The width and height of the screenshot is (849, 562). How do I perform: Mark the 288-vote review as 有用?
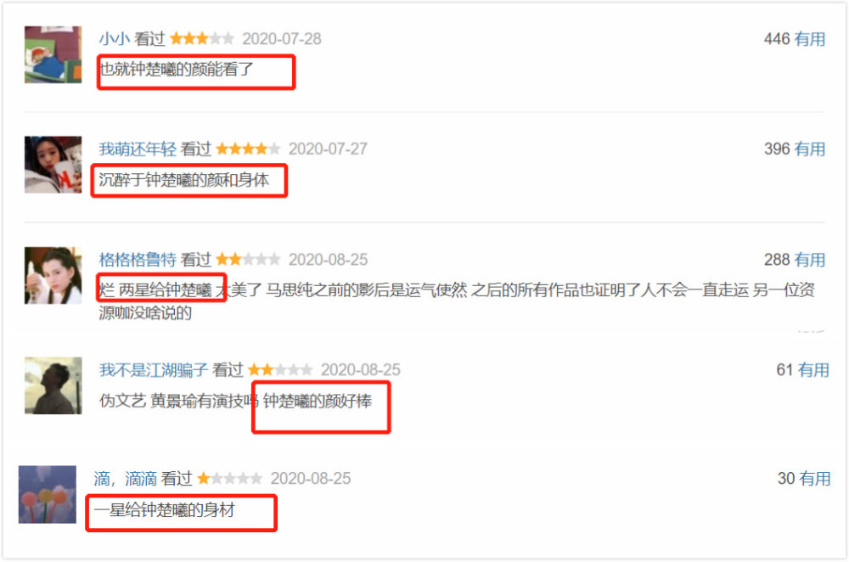click(x=809, y=259)
